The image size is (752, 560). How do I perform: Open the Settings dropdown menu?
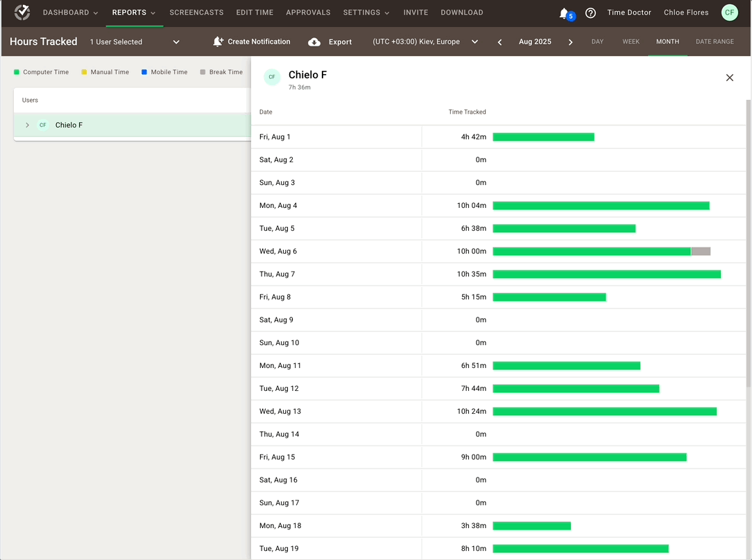[x=366, y=13]
